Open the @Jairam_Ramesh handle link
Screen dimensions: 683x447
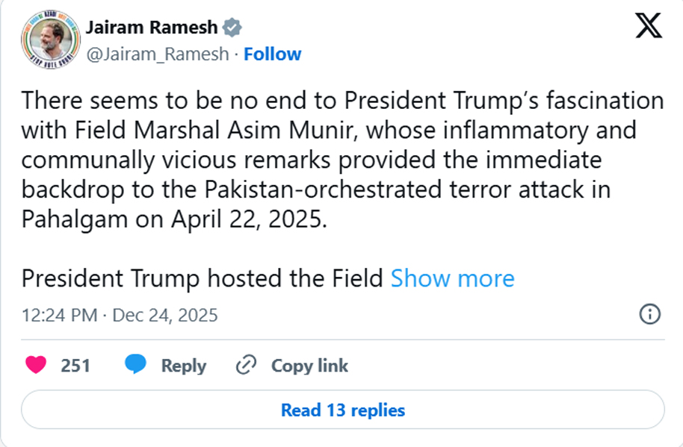[158, 54]
